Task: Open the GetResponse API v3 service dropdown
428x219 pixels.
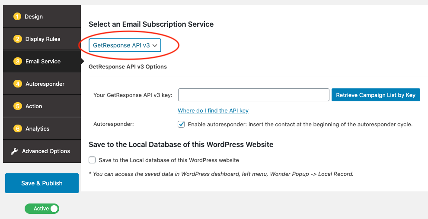Action: (x=125, y=45)
